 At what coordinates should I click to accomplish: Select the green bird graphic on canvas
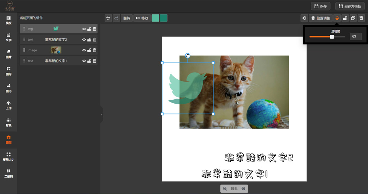coord(187,88)
